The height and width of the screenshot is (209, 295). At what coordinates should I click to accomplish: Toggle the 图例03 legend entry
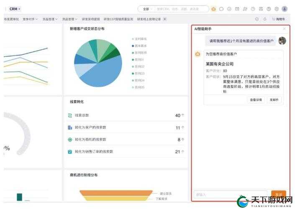coord(138,73)
